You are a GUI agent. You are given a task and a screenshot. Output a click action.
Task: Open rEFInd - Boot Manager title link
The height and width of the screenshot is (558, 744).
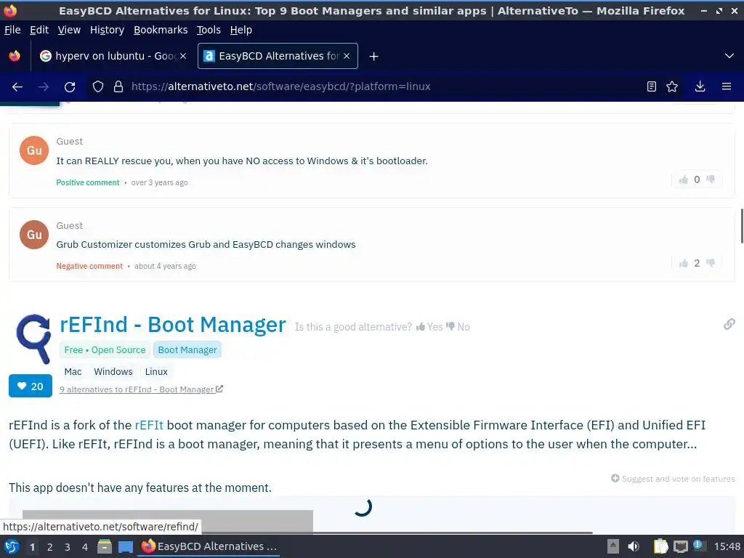coord(173,325)
